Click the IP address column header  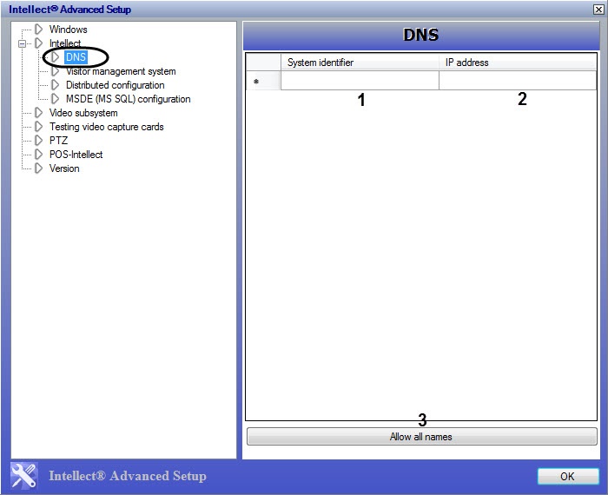point(518,63)
